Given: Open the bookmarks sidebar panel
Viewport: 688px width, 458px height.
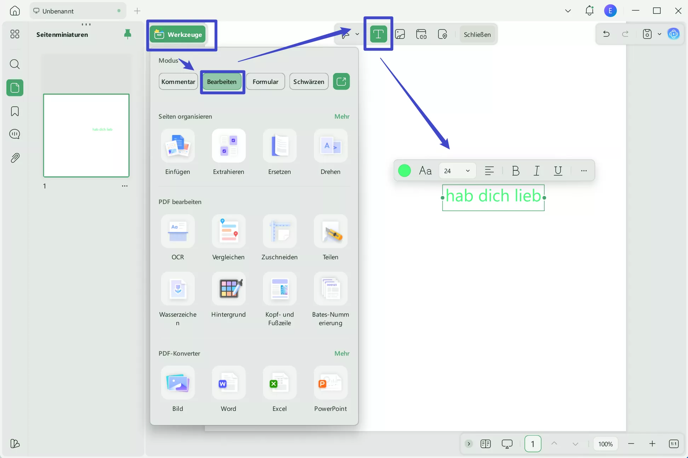Looking at the screenshot, I should [15, 111].
